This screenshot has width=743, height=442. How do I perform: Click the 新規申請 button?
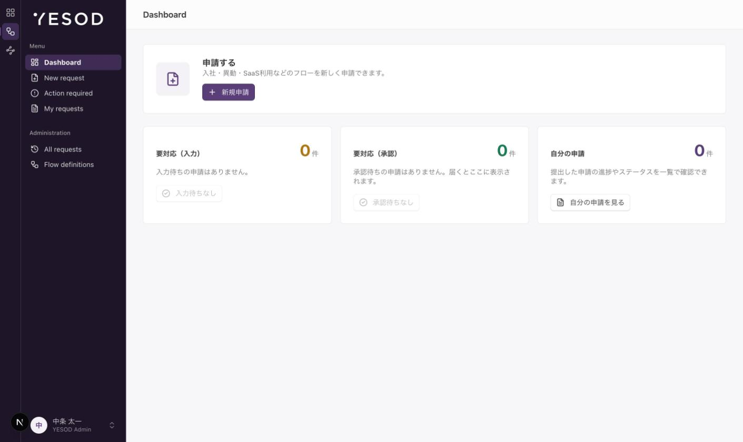click(229, 92)
